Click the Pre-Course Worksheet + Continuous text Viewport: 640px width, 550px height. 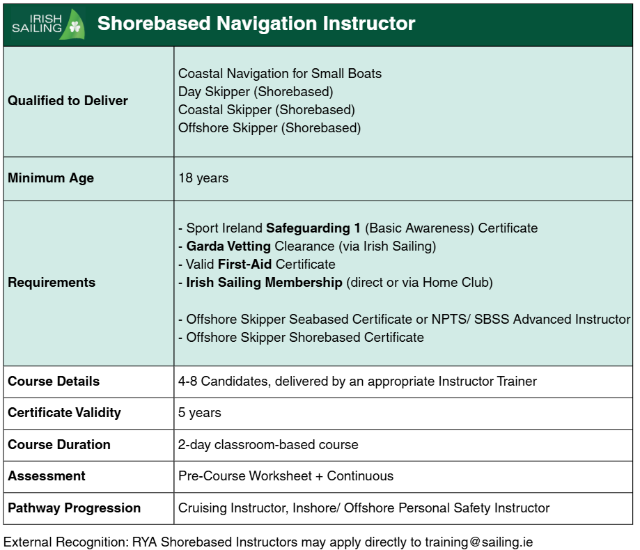(x=286, y=476)
